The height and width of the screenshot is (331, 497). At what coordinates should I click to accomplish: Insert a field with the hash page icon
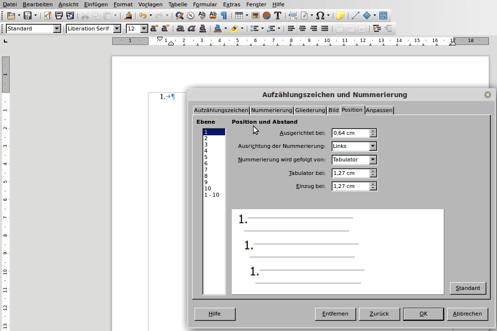click(x=304, y=15)
